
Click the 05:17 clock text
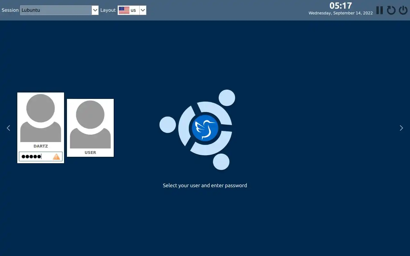(x=341, y=6)
